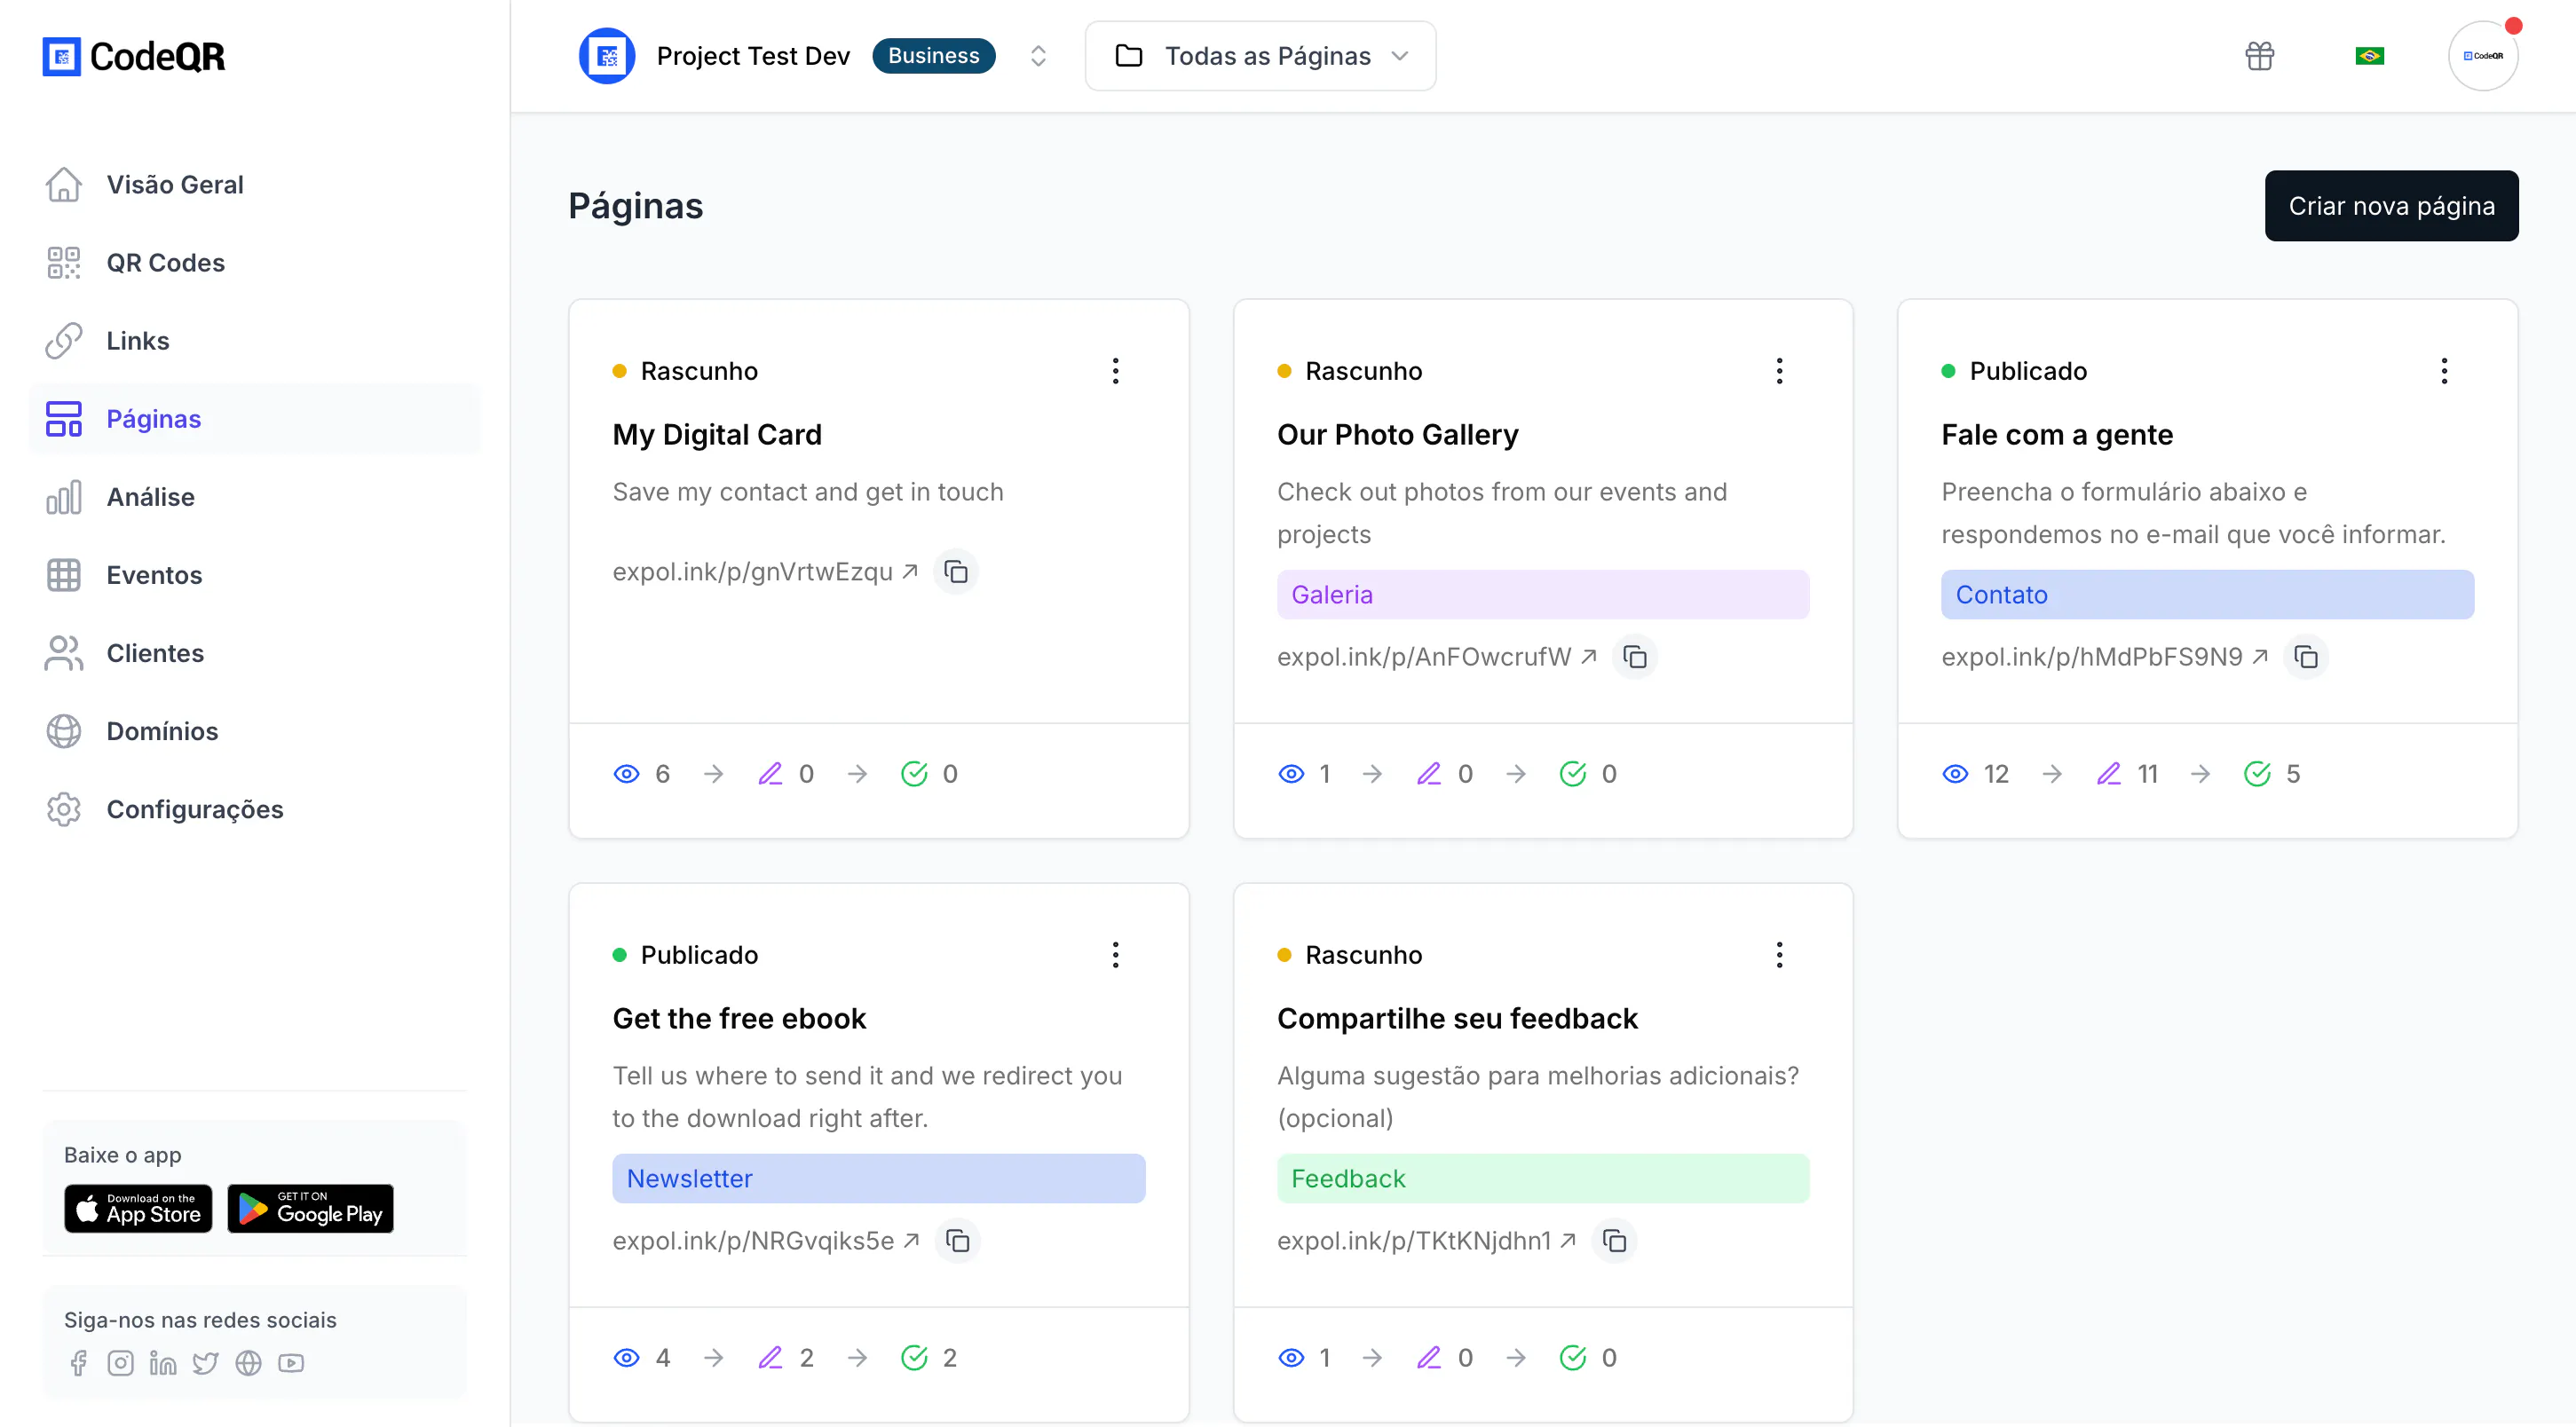Open expol.ink/p/gnVrtwEzqu link
Screen dimensions: 2576x1427
tap(765, 571)
